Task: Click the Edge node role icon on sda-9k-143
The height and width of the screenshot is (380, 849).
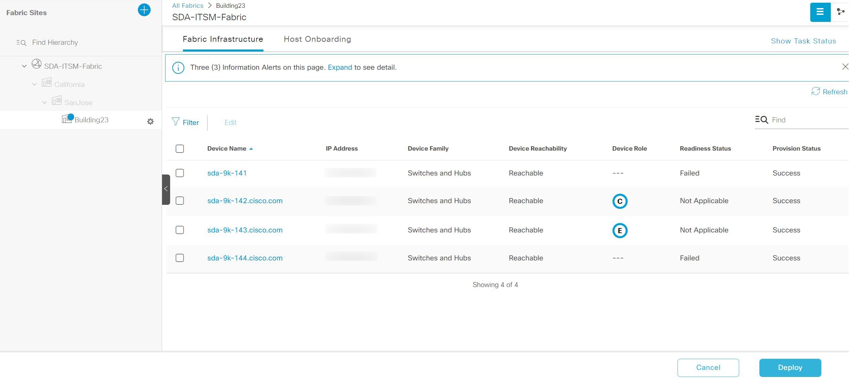Action: 620,230
